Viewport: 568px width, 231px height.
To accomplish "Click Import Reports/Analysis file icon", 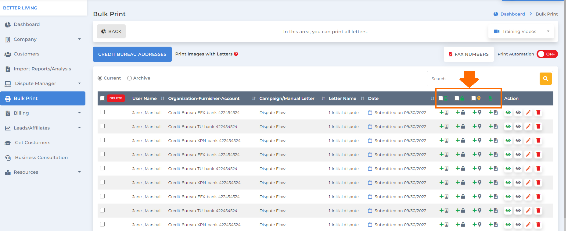I will pos(8,69).
